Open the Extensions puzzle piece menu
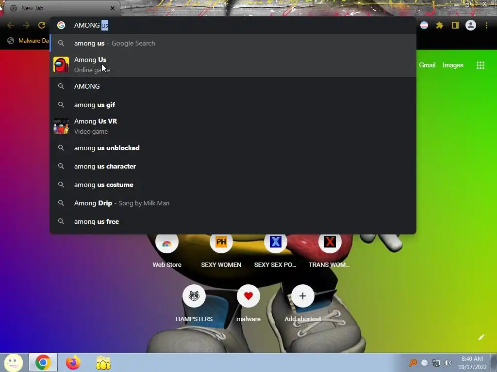Image resolution: width=497 pixels, height=372 pixels. pos(440,25)
